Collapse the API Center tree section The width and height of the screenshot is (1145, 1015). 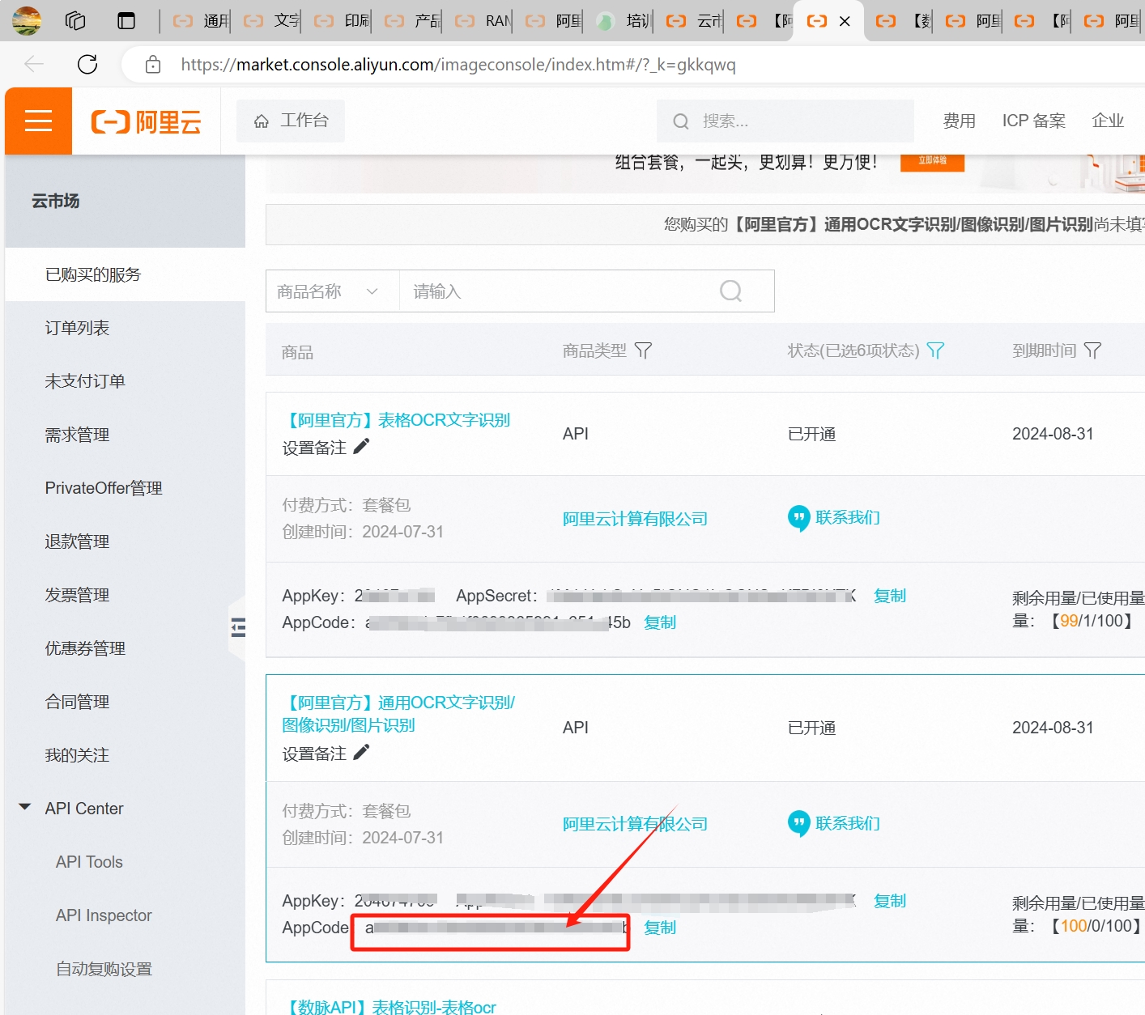[x=25, y=808]
